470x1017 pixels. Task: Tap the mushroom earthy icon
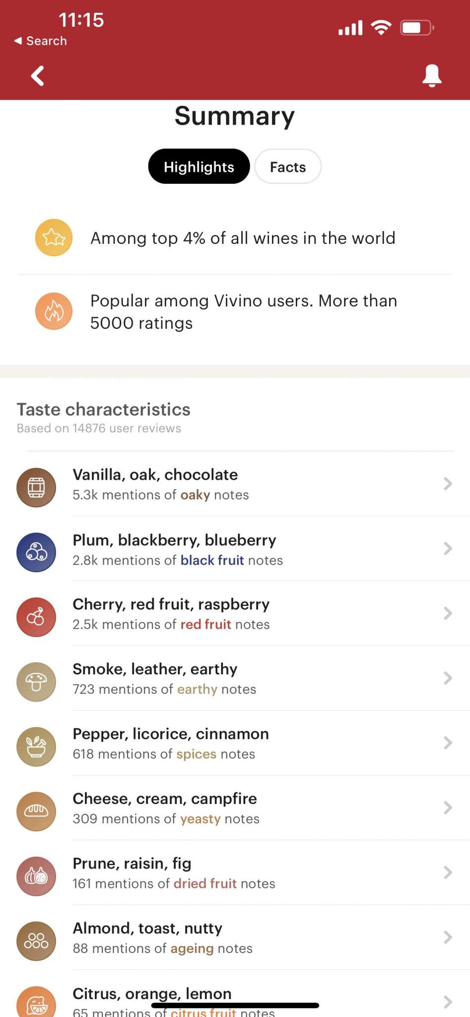point(36,682)
